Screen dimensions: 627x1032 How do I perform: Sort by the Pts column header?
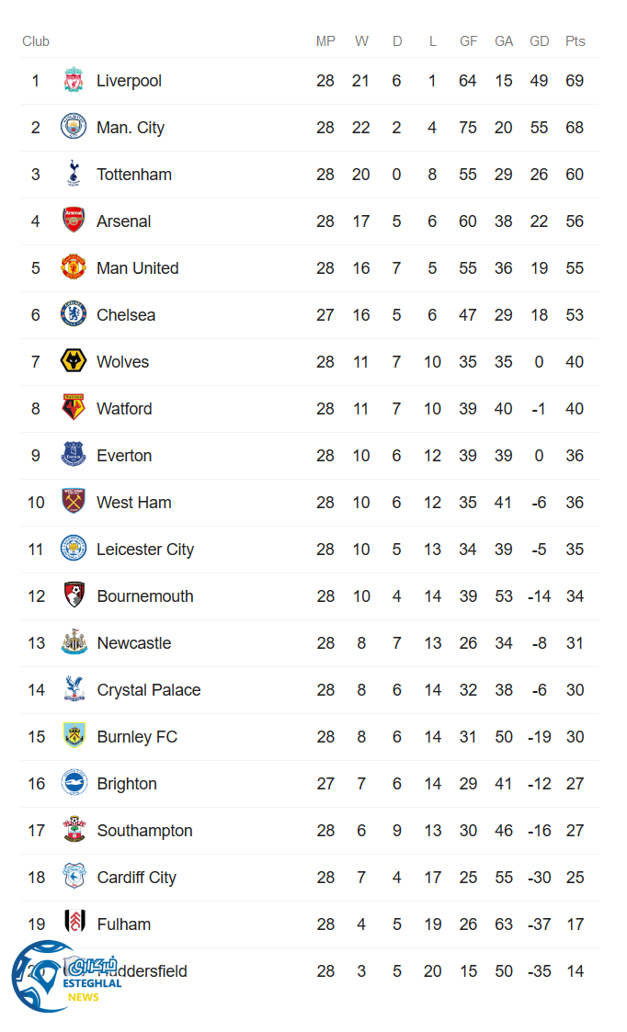pos(576,41)
